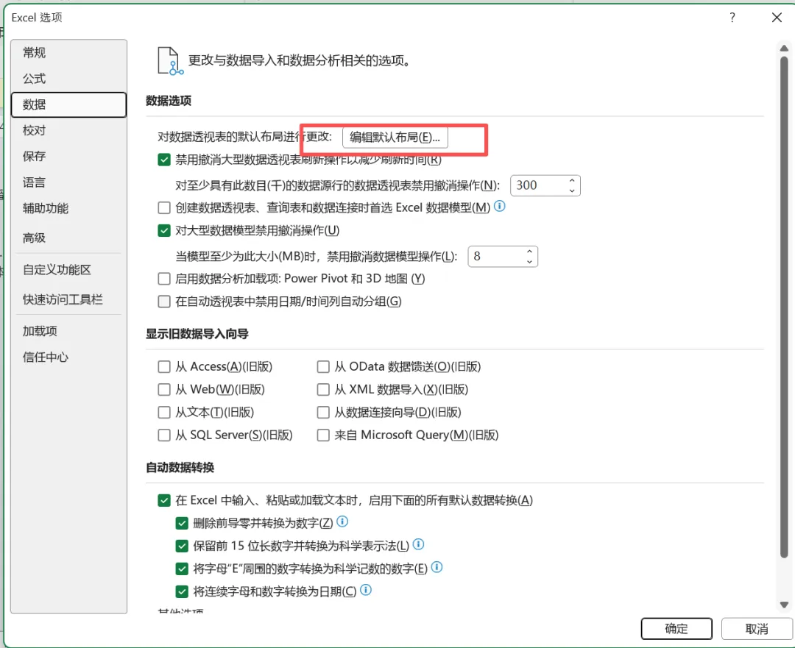Open the 加载项 category
Viewport: 795px width, 648px height.
coord(68,331)
